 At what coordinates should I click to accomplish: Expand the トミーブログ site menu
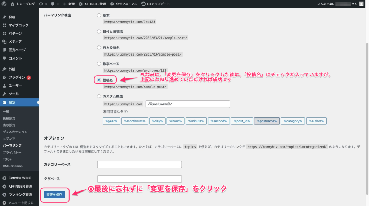22,4
